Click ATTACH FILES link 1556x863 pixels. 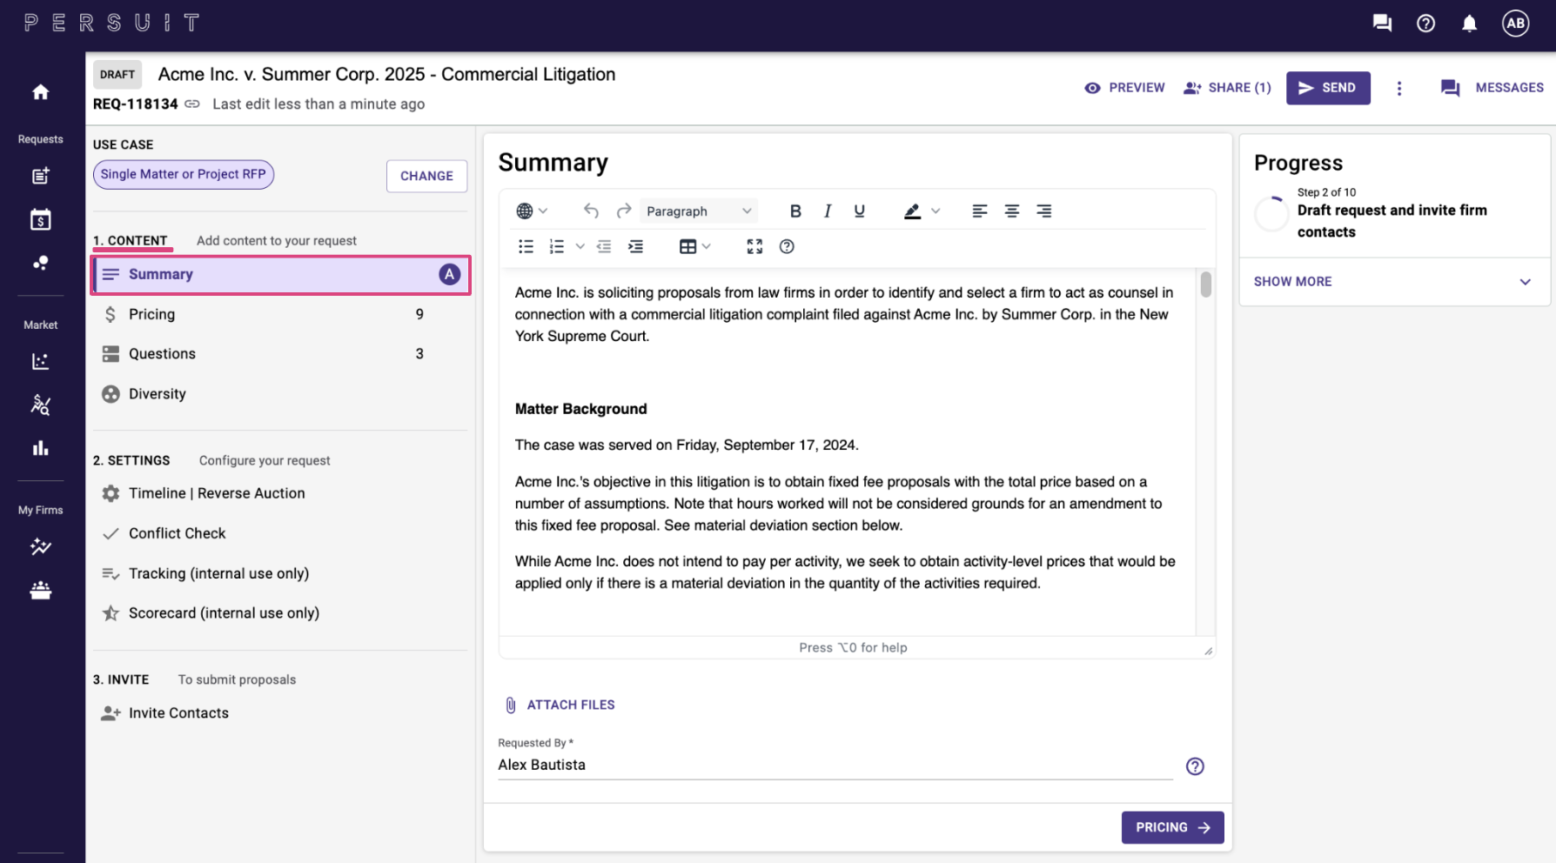click(560, 705)
